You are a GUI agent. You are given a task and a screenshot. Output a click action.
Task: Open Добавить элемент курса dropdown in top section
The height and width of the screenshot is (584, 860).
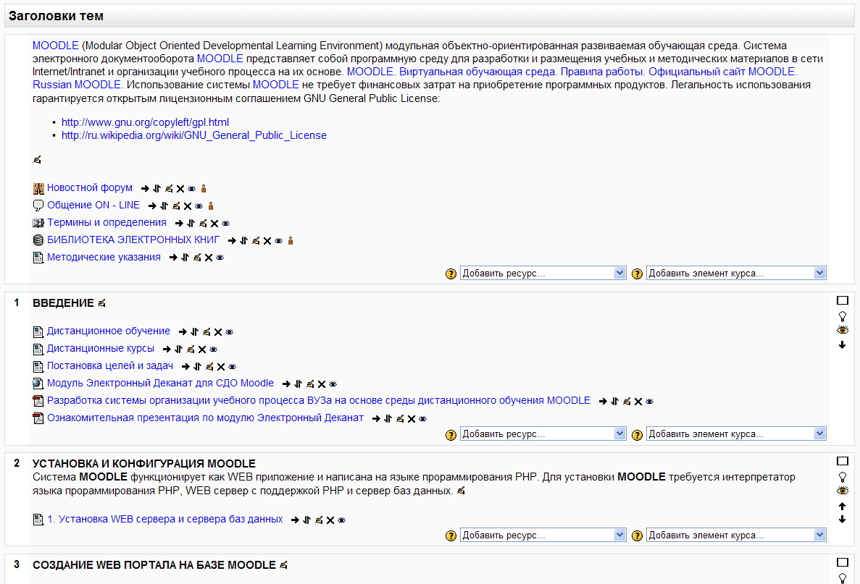(x=736, y=273)
